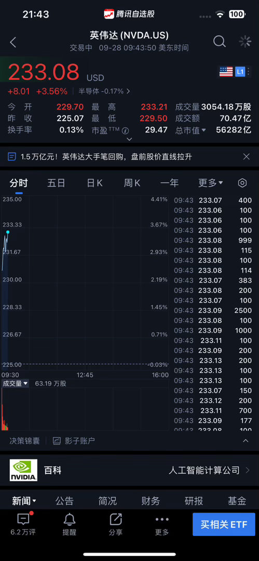Open the 简况 tab
This screenshot has height=561, width=259.
[x=107, y=501]
